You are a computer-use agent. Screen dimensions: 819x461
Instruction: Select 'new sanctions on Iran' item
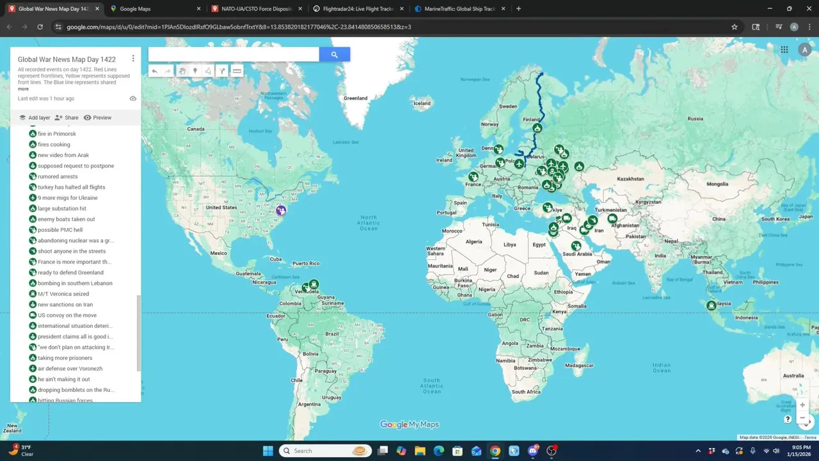[65, 305]
